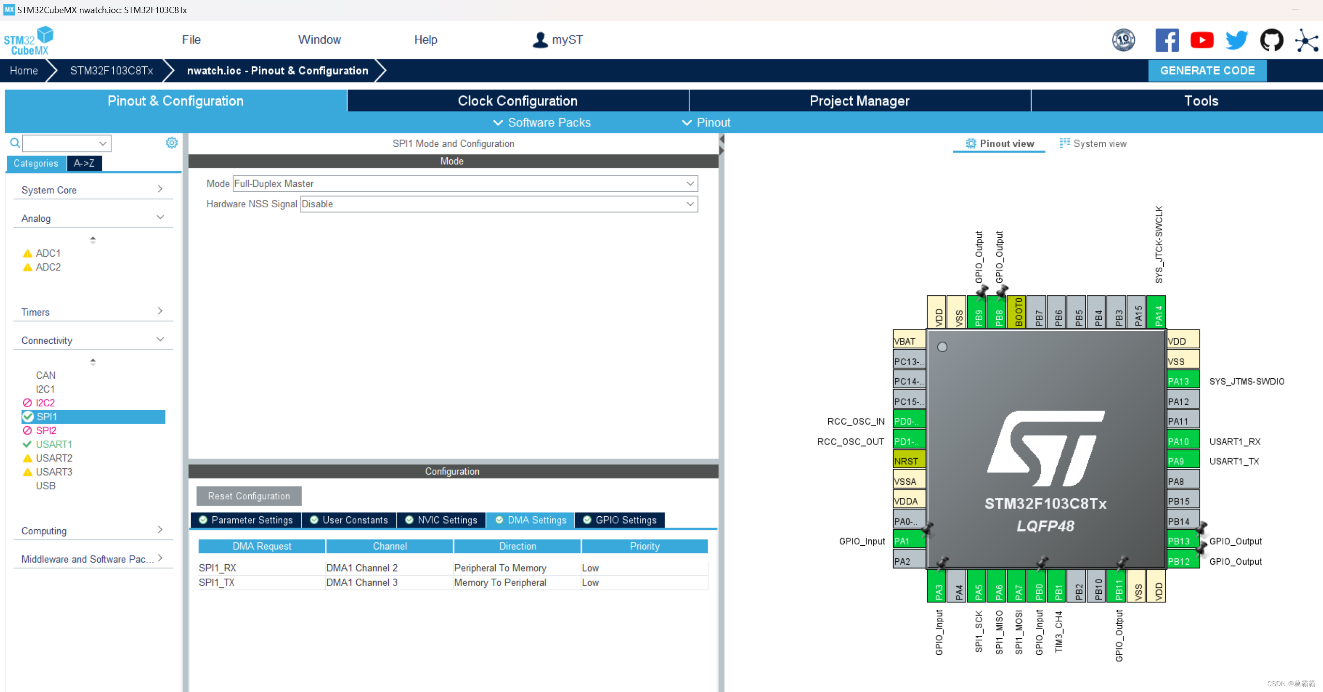
Task: Click the PB9 pin on the chip
Action: tap(976, 311)
